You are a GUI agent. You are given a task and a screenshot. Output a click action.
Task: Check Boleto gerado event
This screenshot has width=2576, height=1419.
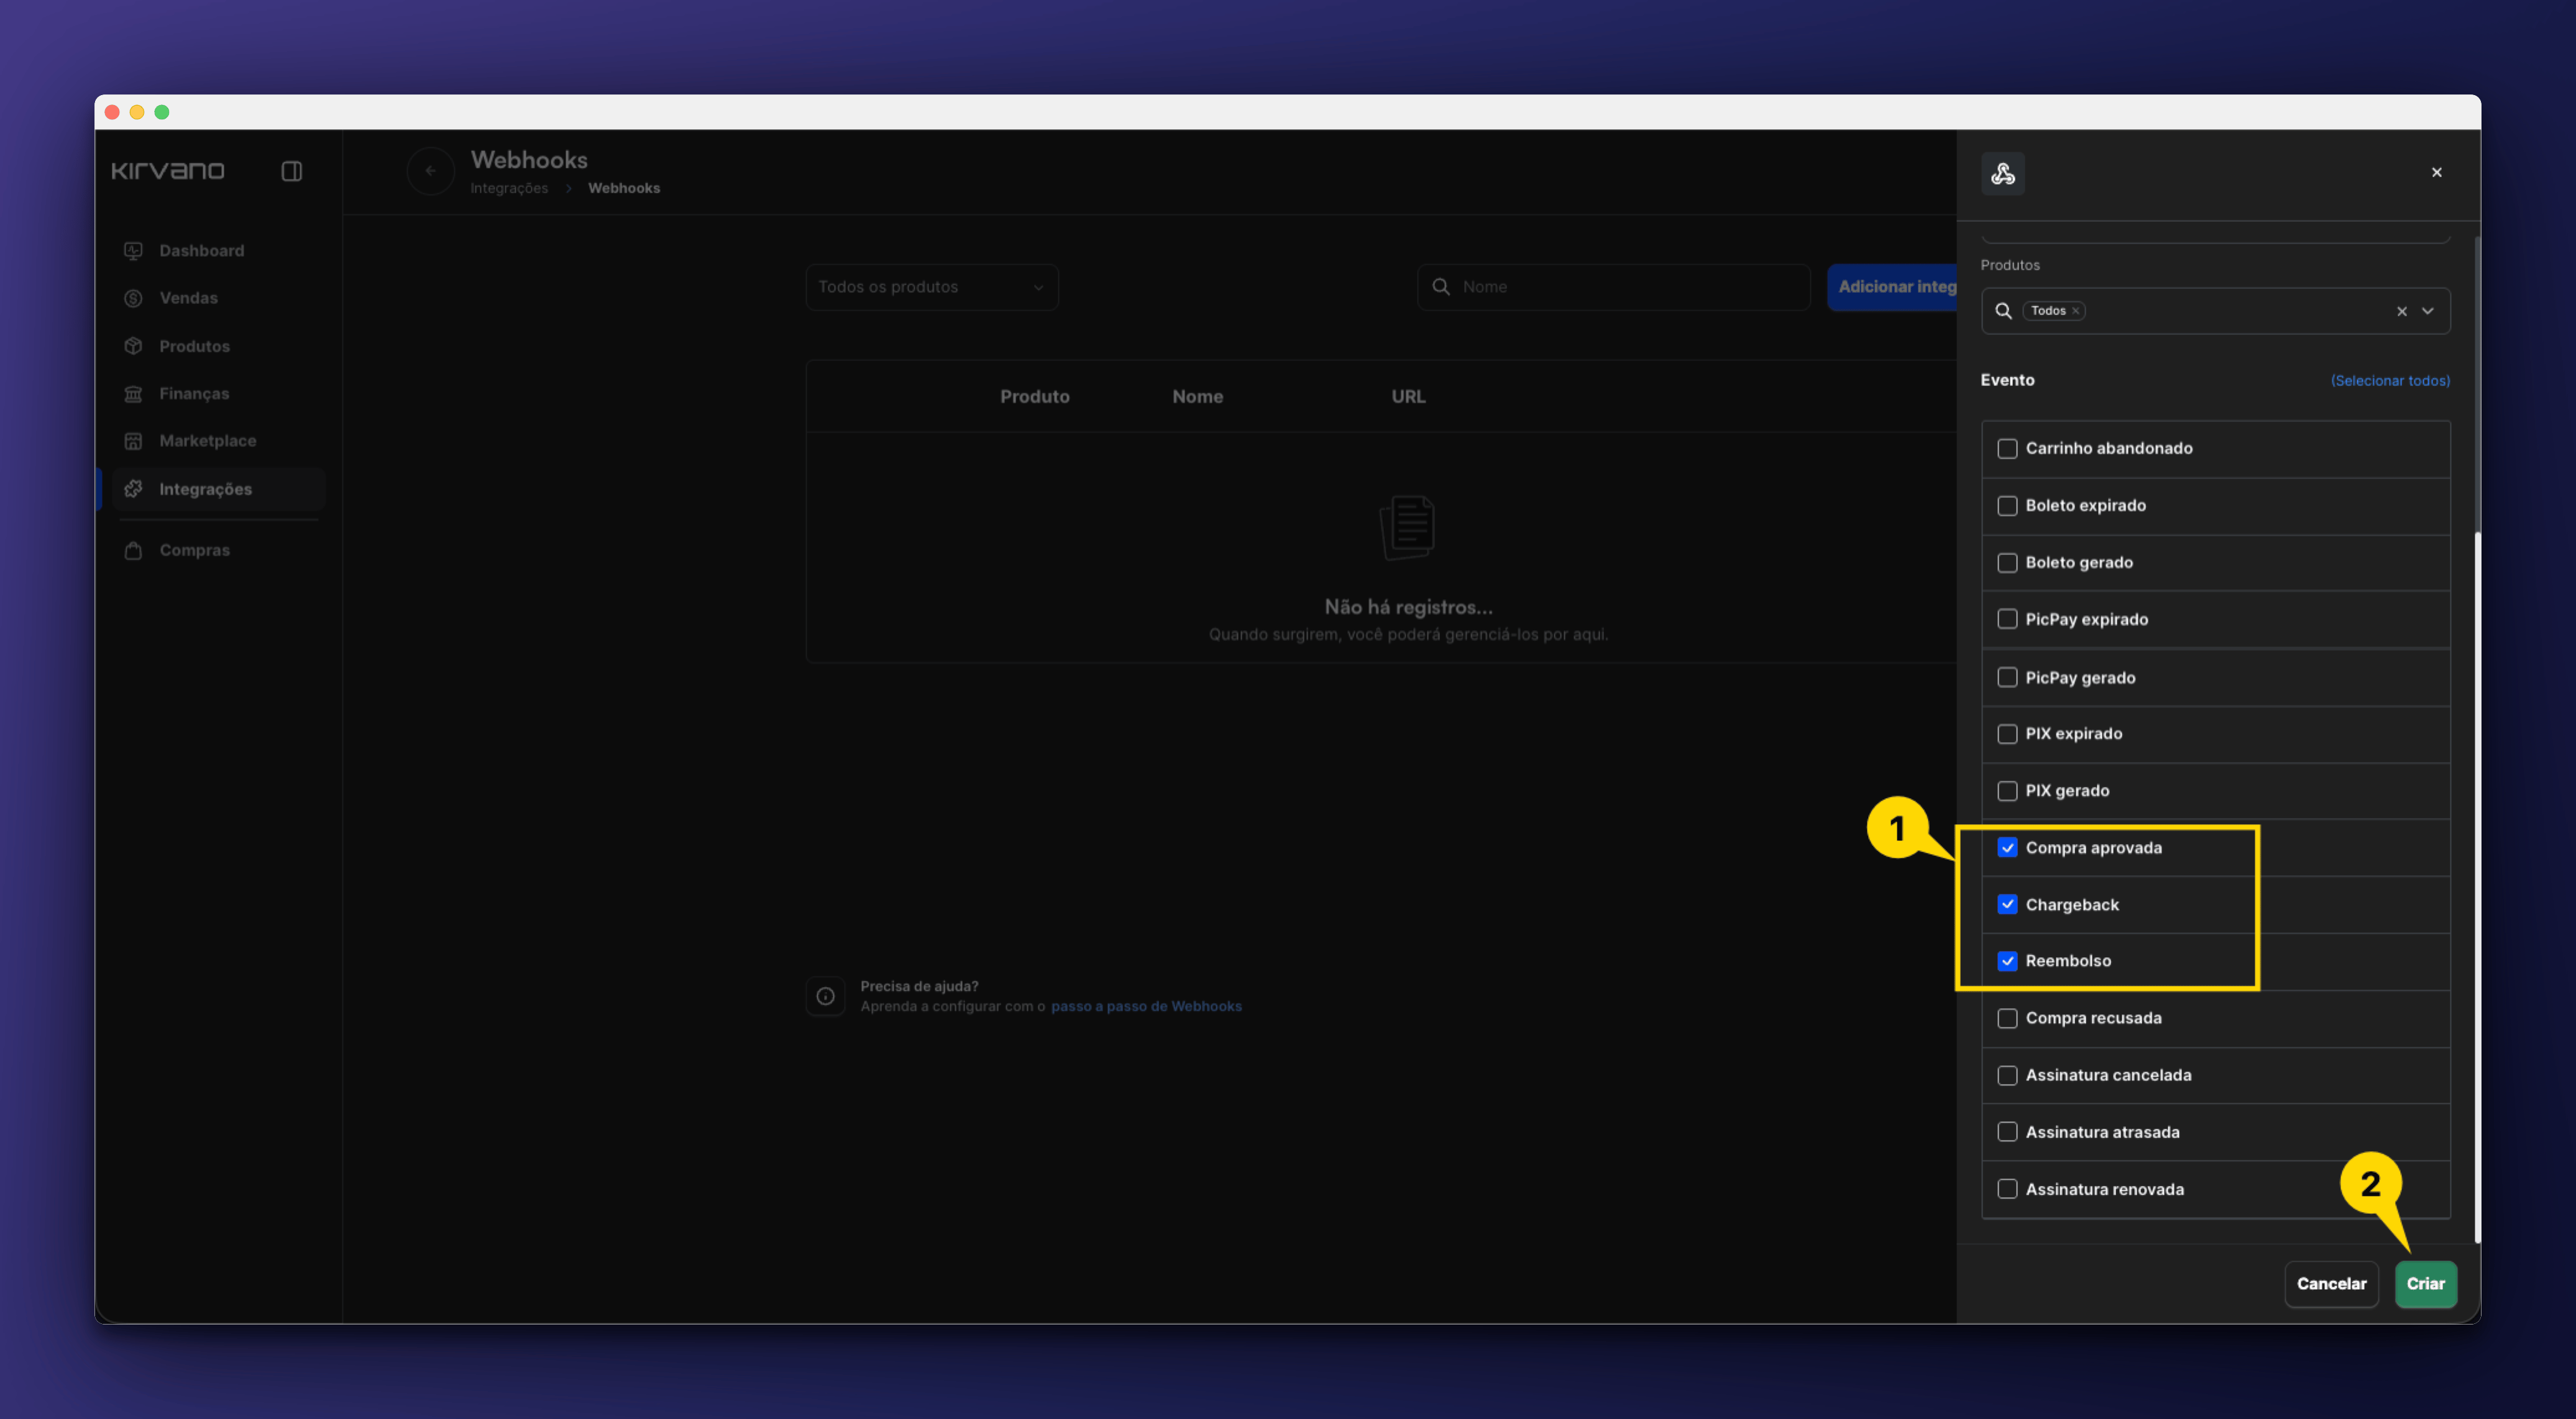click(2007, 563)
